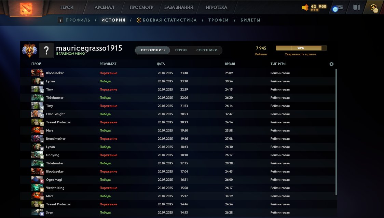
Task: Click the Dota 2 logo home button
Action: (26, 8)
